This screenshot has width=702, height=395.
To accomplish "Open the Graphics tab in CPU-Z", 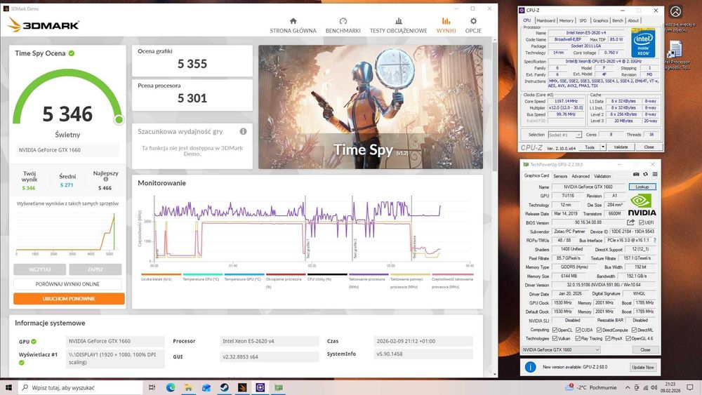I will [600, 20].
